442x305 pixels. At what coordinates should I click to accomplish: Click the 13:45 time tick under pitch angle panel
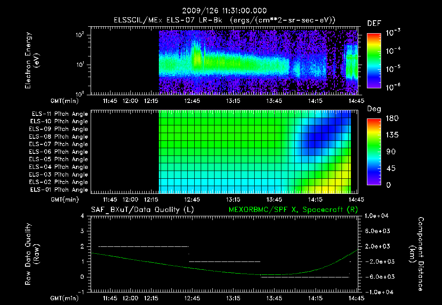pyautogui.click(x=274, y=199)
